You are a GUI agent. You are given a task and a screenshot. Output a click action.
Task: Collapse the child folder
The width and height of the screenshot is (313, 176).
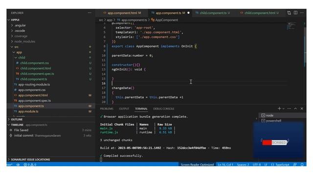click(16, 58)
